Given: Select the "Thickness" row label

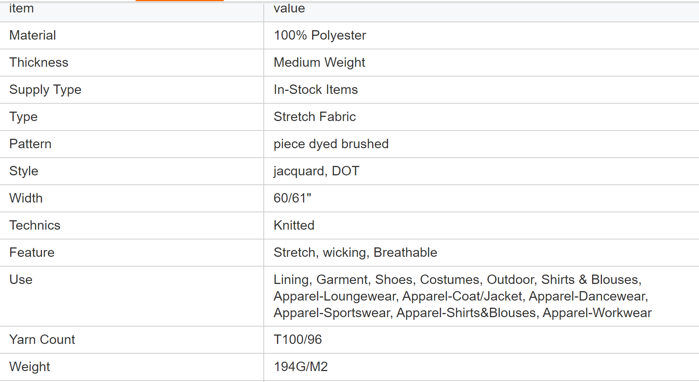Looking at the screenshot, I should tap(39, 63).
